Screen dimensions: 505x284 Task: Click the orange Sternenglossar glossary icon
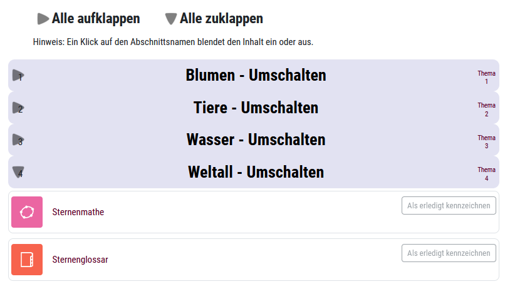(x=27, y=260)
